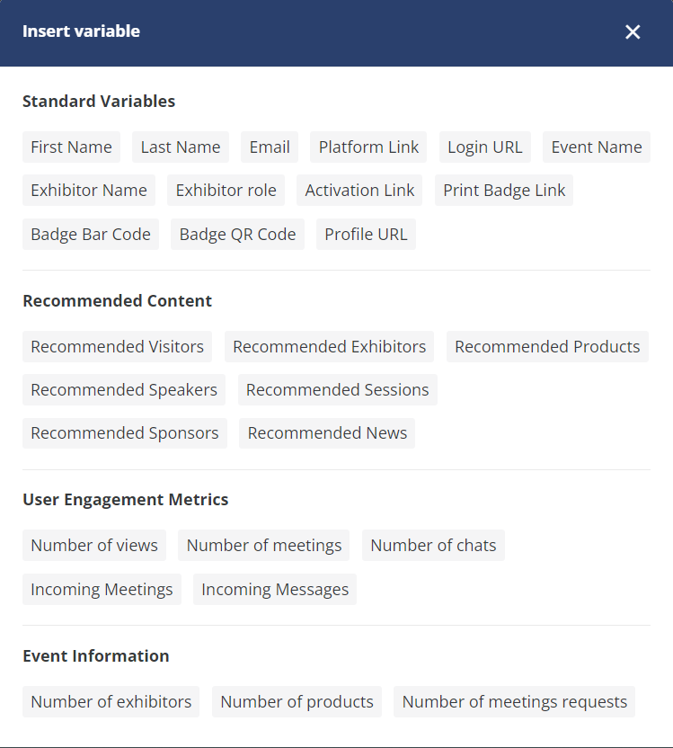Select the Exhibitor role variable

[x=226, y=191]
